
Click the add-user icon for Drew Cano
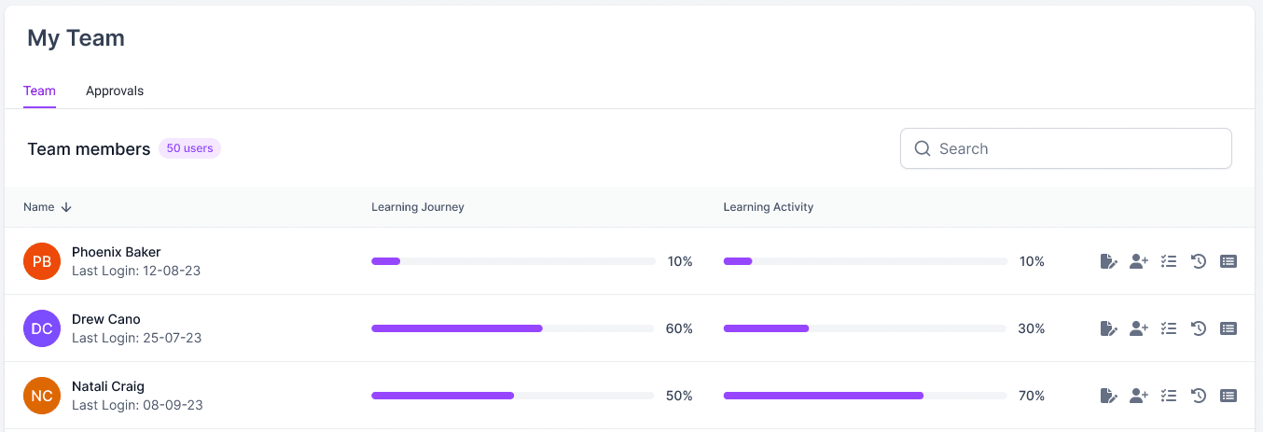1138,328
